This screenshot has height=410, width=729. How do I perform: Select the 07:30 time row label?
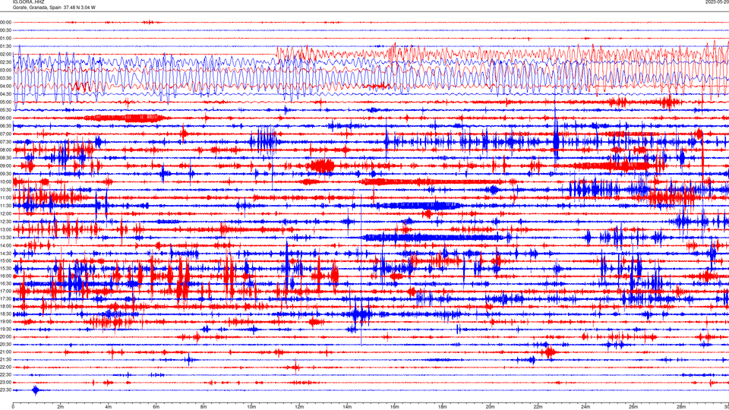(x=5, y=142)
